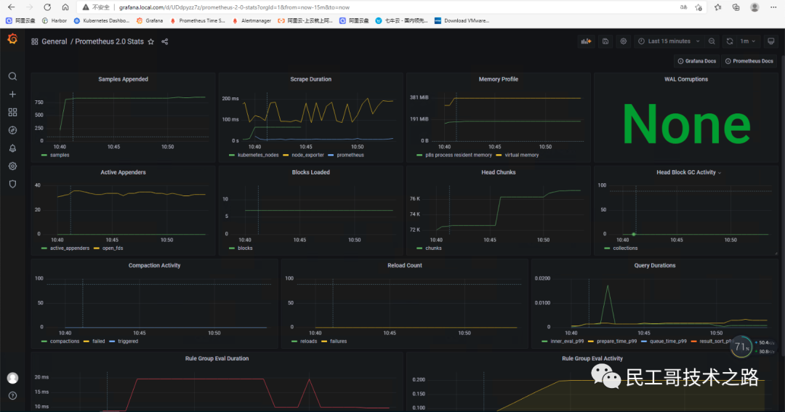Screen dimensions: 785x412
Task: Open Rule Group Eval Duration panel title
Action: [217, 358]
